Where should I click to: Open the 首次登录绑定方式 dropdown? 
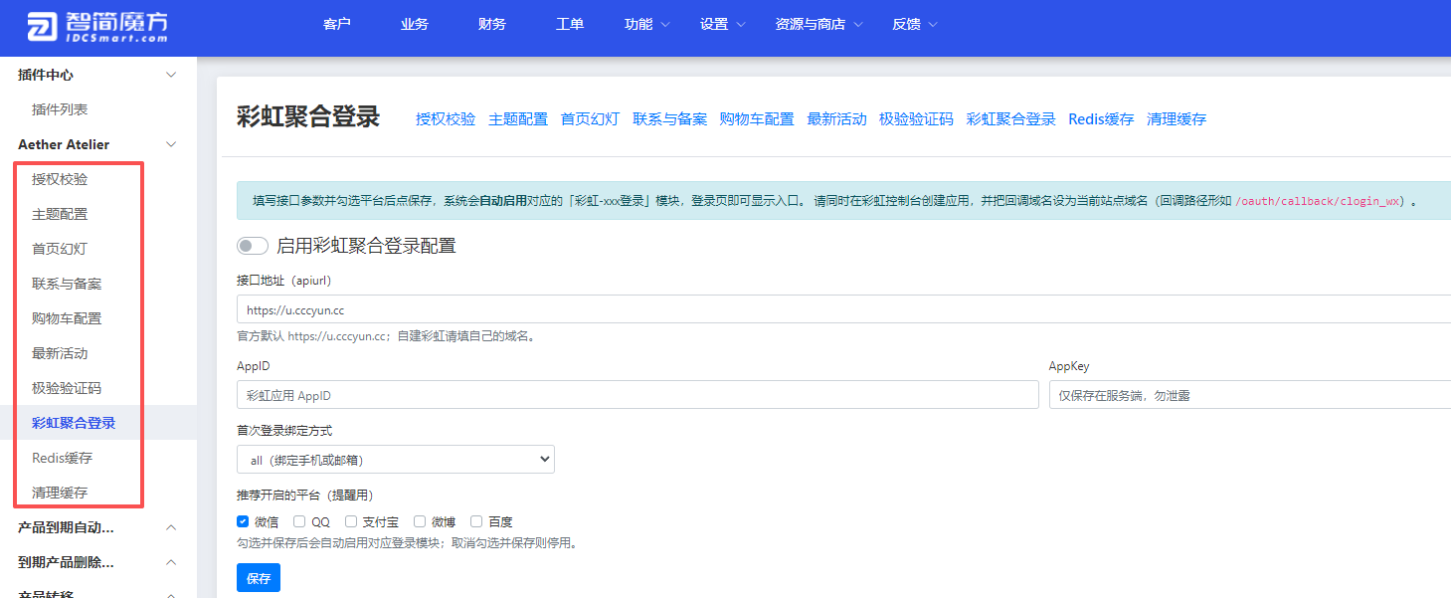(x=396, y=460)
